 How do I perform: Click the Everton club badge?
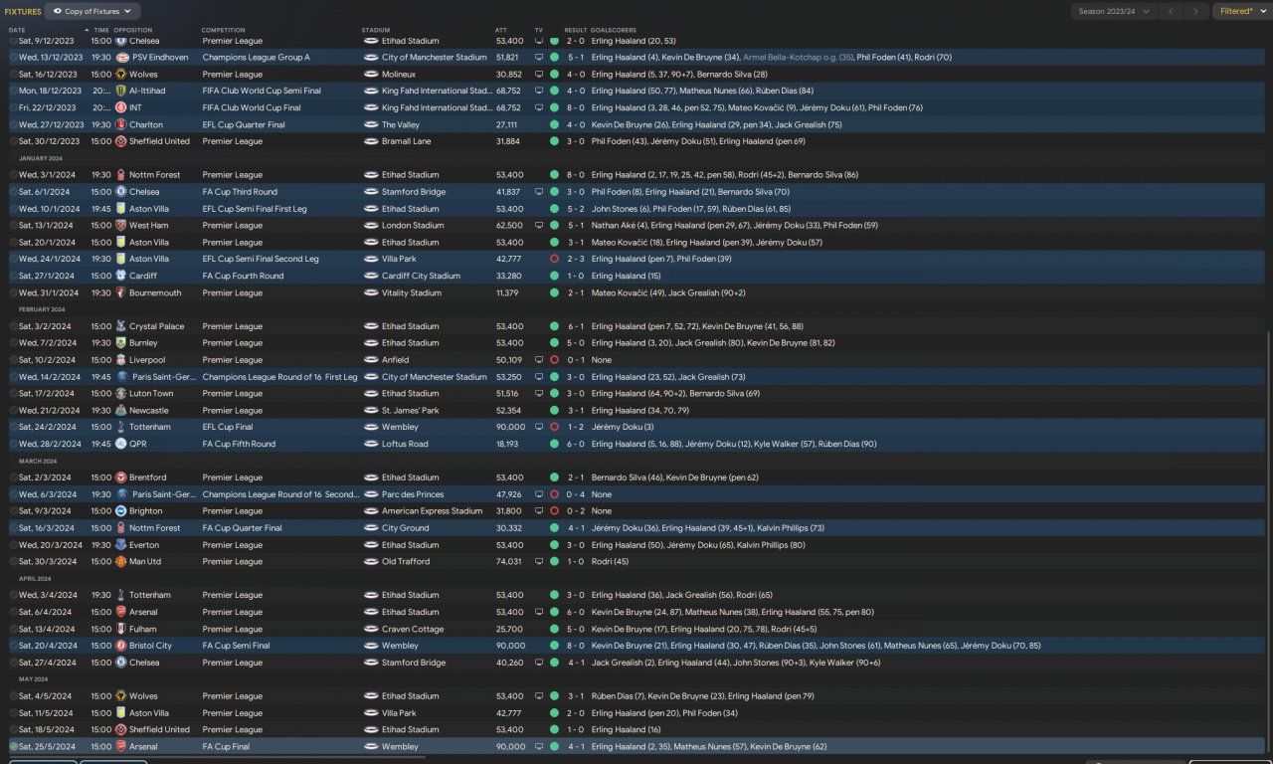click(120, 545)
